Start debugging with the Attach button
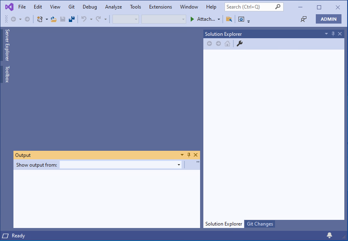348x241 pixels. [x=203, y=19]
